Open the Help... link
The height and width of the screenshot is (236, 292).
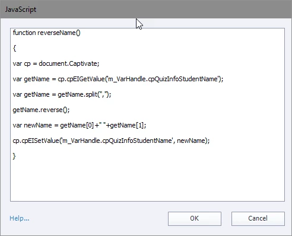[x=20, y=218]
